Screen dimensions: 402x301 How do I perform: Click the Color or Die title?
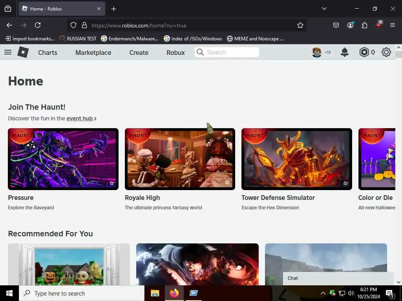tap(375, 198)
